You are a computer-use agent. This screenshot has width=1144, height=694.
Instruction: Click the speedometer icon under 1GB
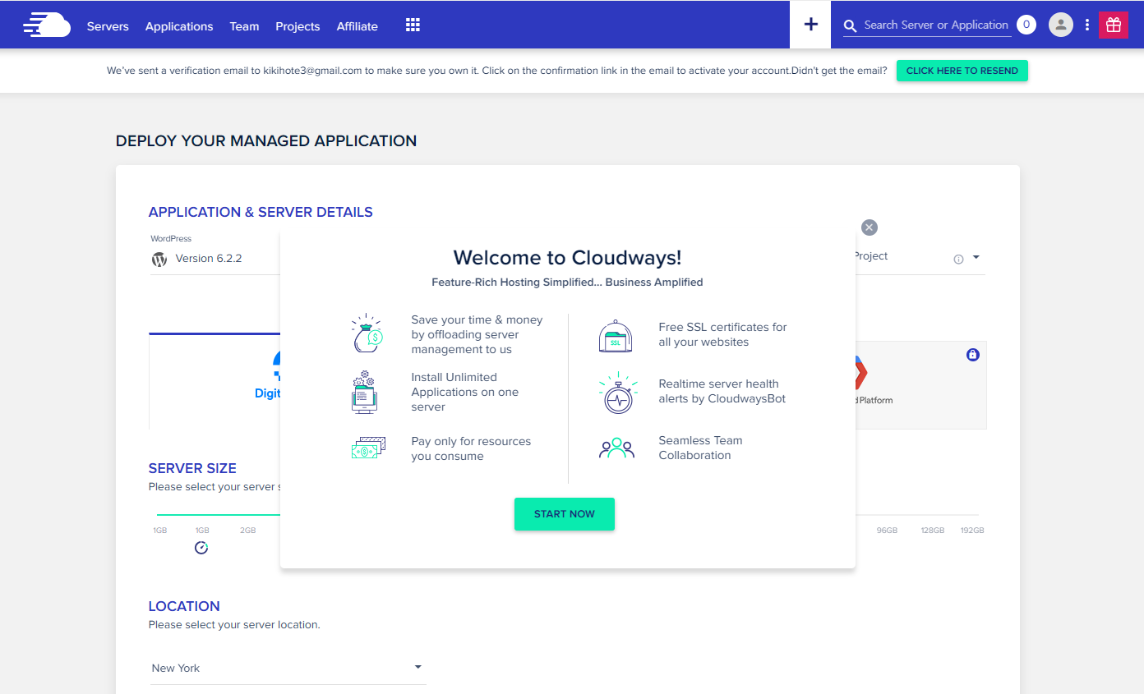coord(201,547)
